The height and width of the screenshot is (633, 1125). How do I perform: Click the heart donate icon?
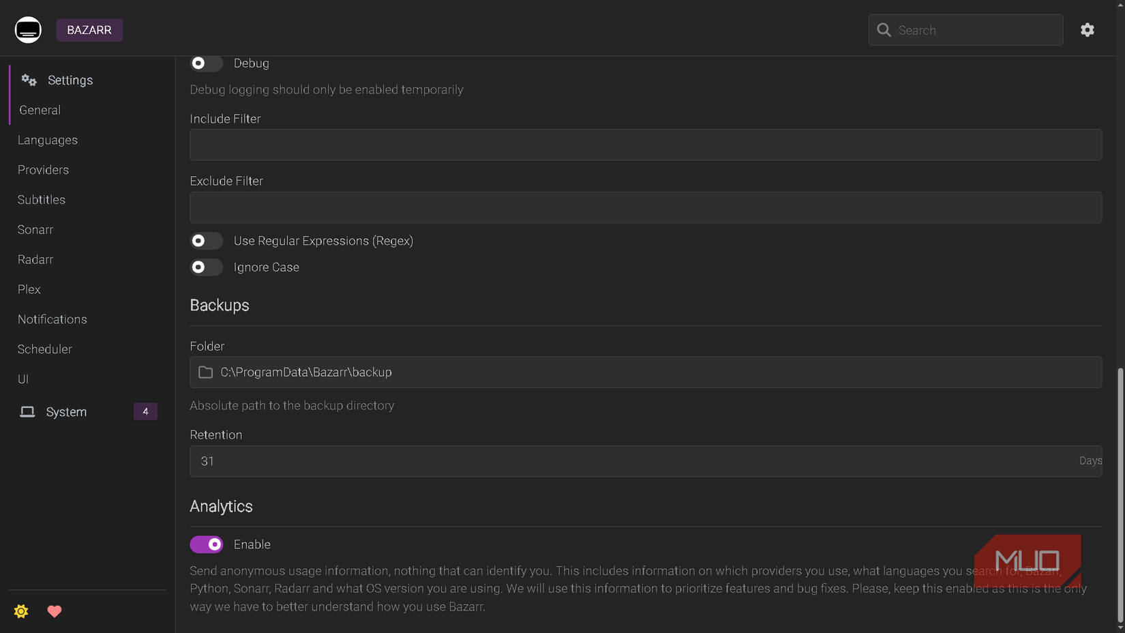[x=55, y=611]
